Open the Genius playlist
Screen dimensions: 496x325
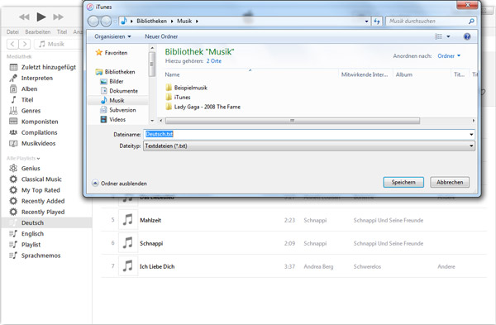[31, 169]
